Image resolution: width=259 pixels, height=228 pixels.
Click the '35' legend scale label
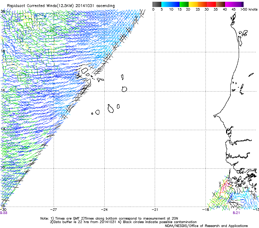coord(216,9)
